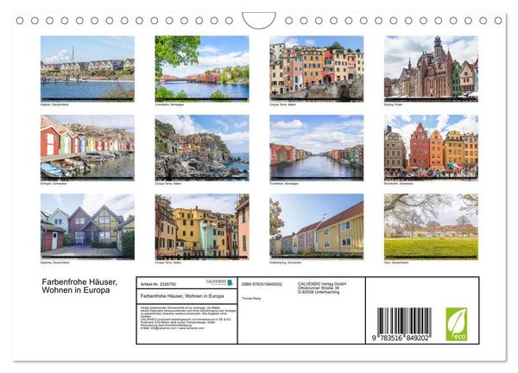Open the Smögen, Schweden boat huts photo
Viewport: 518px width, 373px height.
pyautogui.click(x=87, y=148)
